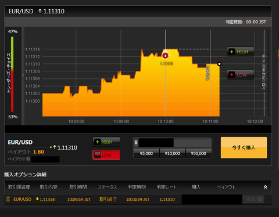Click the 今すぐ購入 buy now button
This screenshot has width=279, height=217.
[x=244, y=147]
